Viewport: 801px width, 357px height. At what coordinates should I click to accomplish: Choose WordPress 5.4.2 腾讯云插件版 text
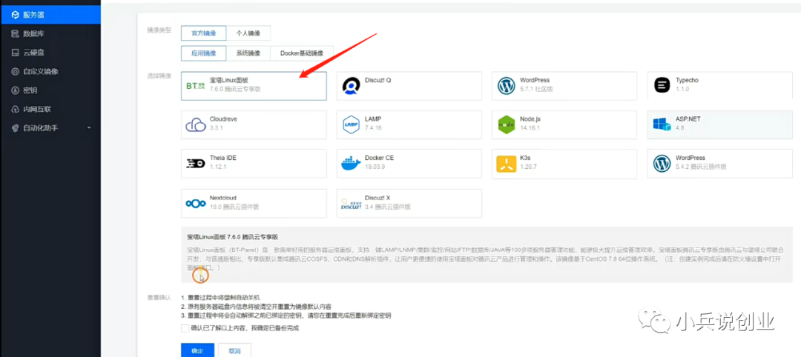[x=701, y=167]
